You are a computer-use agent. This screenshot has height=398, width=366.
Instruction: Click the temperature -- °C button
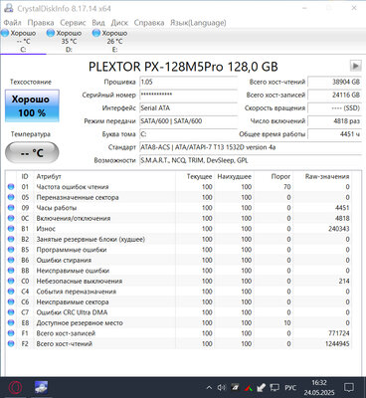pyautogui.click(x=32, y=153)
